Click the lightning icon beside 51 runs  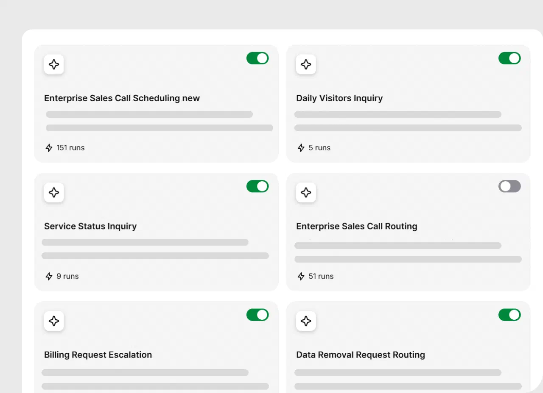pos(301,276)
